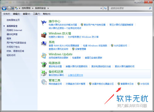Click 检查 Windows 体验指数 link

95,45
